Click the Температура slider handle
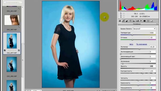 132,35
